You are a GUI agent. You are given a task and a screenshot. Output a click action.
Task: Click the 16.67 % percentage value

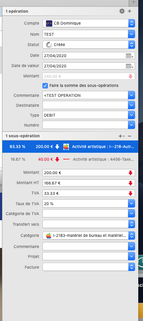pos(18,159)
